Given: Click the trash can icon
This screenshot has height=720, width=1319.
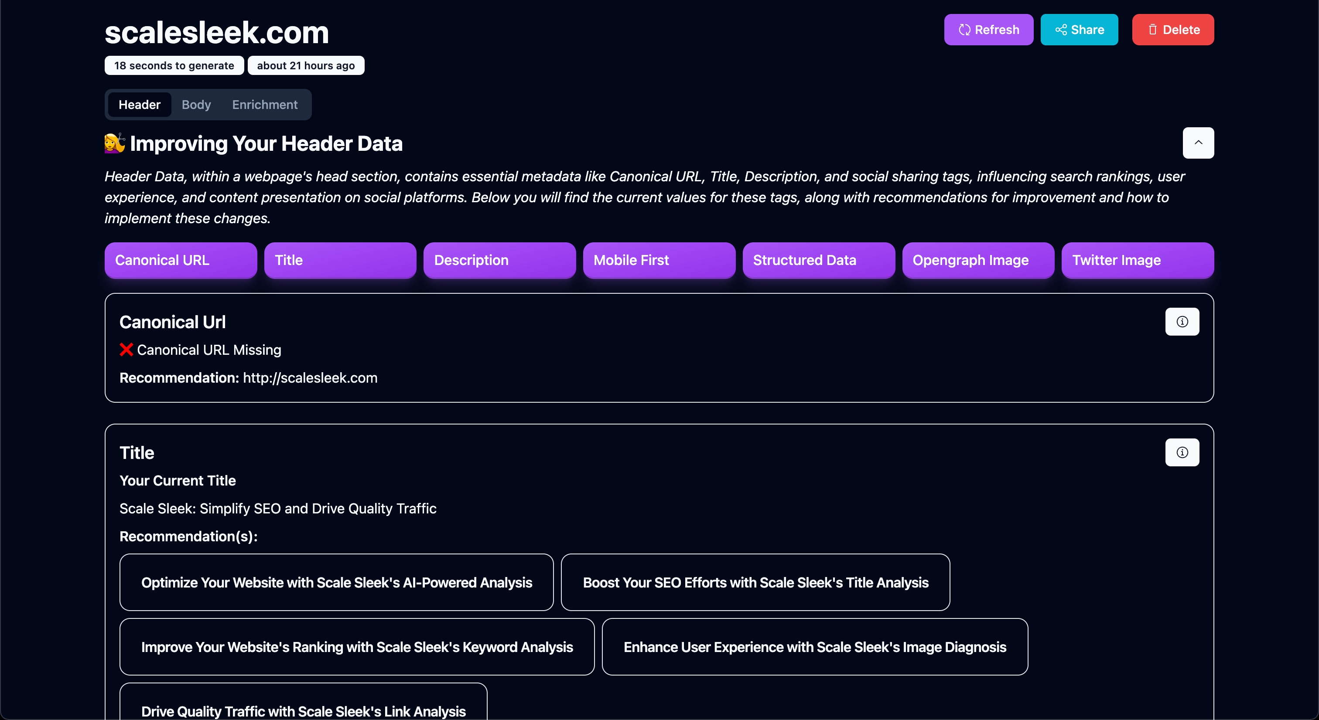Looking at the screenshot, I should pyautogui.click(x=1152, y=30).
